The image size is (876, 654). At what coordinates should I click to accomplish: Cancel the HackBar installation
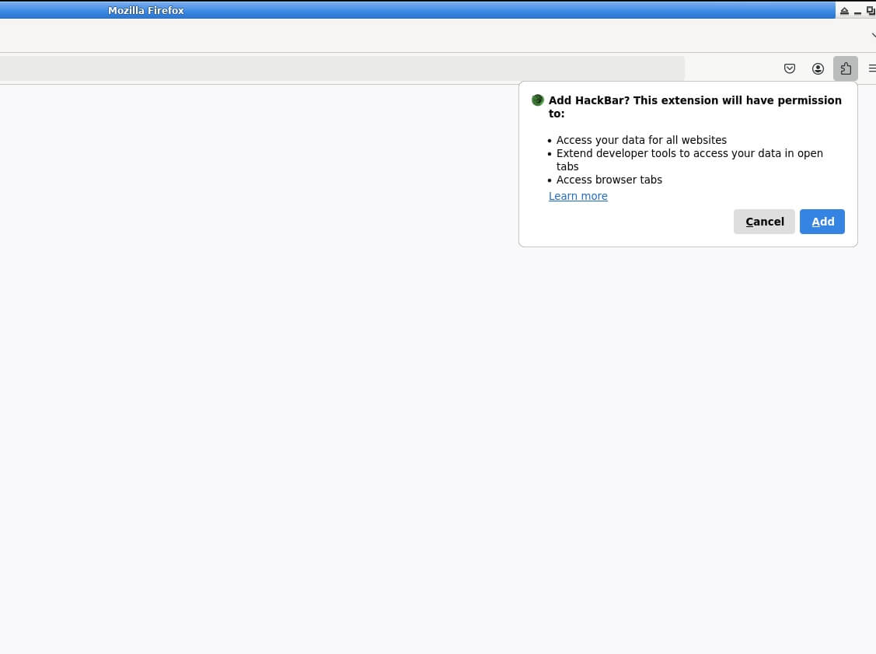764,222
